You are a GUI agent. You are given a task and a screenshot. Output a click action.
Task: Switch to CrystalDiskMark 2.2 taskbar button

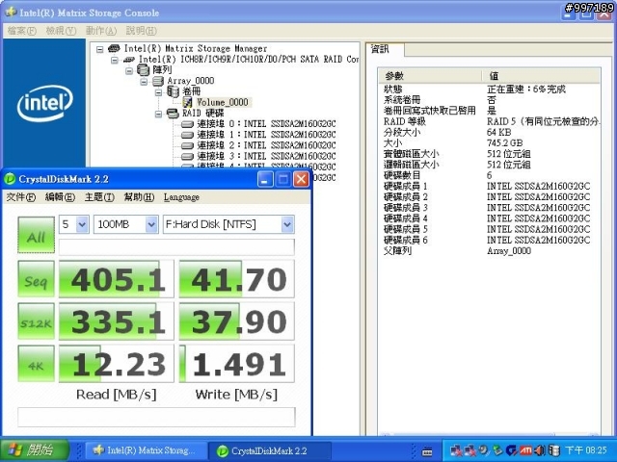point(270,450)
